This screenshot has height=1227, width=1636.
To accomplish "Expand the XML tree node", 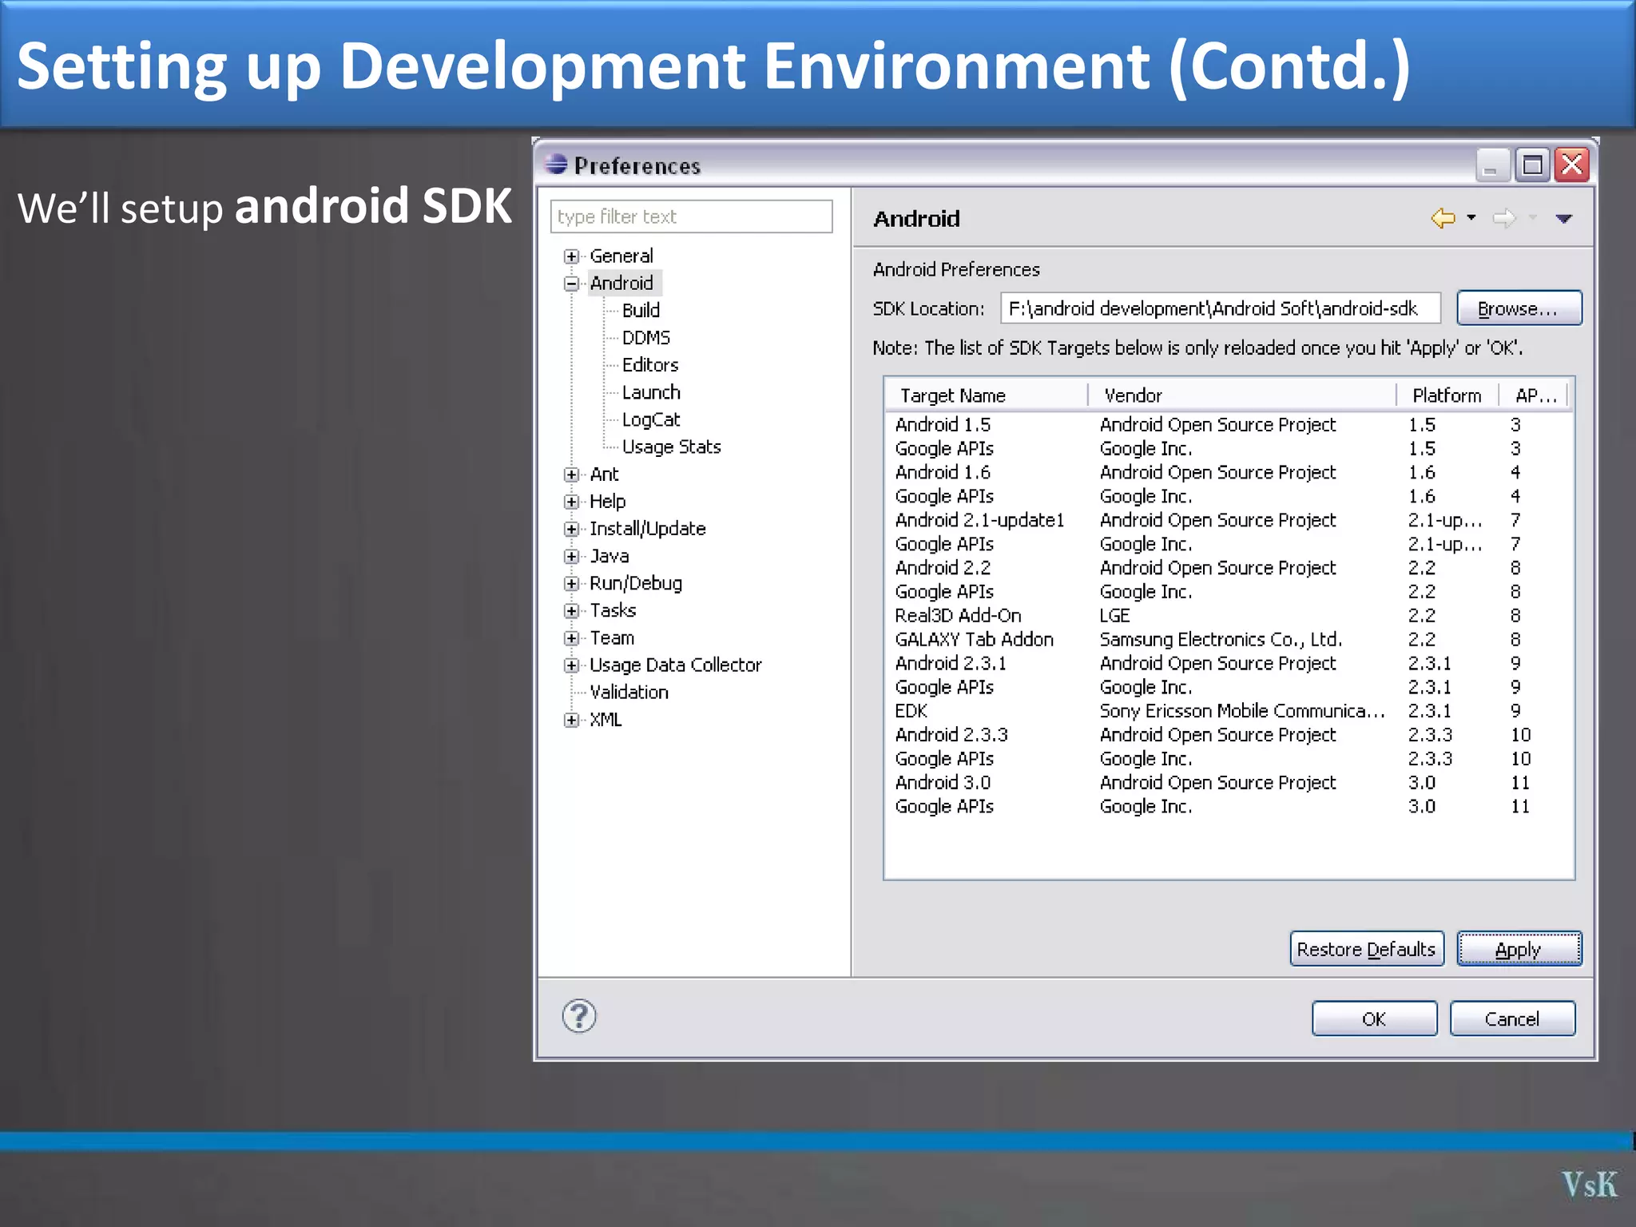I will [x=571, y=720].
